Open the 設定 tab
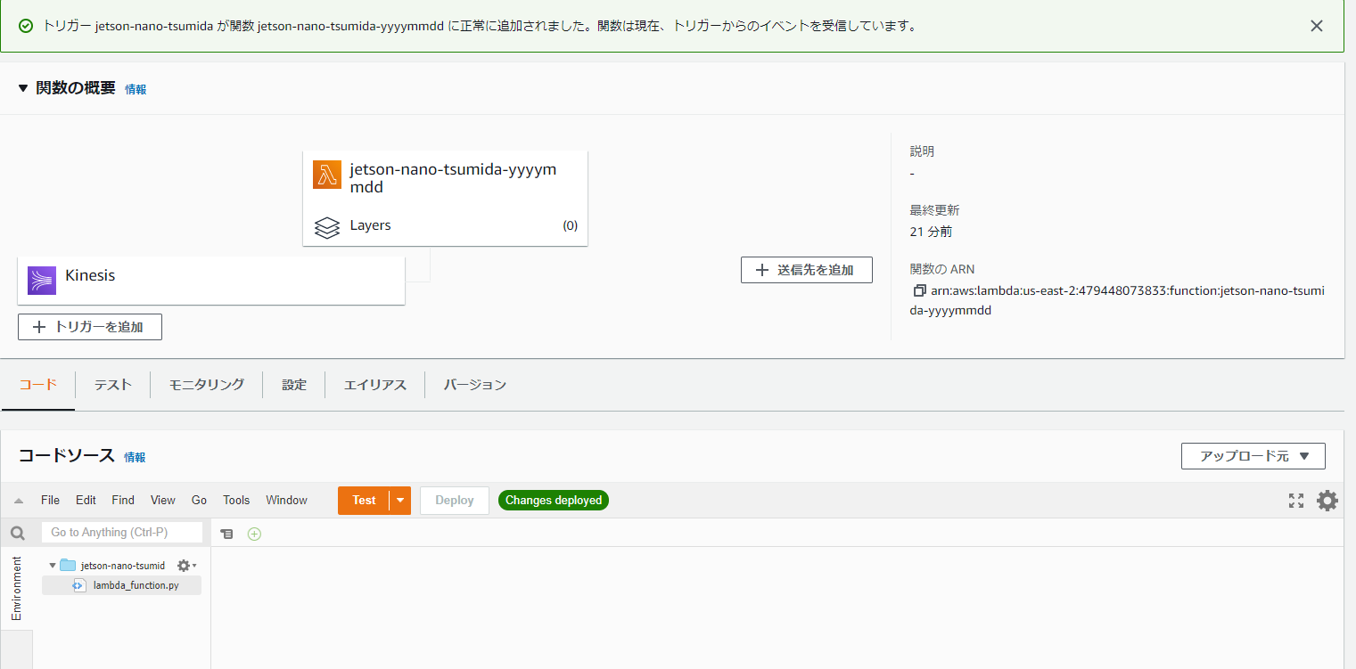 294,385
